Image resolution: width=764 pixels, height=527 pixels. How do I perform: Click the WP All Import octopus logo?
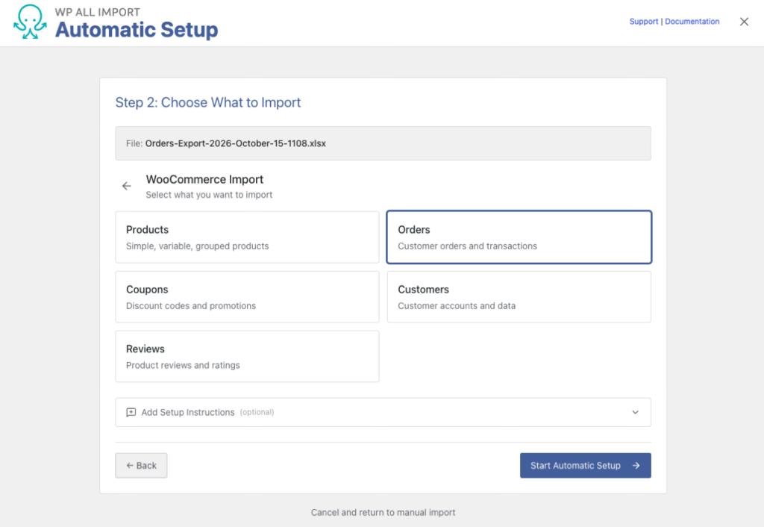30,22
